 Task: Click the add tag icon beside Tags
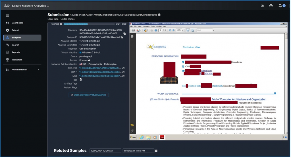tap(81, 80)
